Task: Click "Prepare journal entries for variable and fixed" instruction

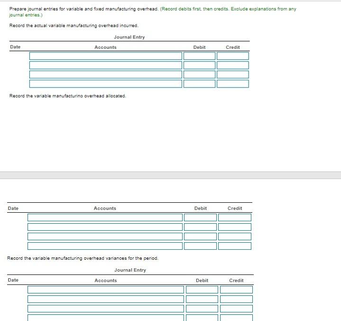Action: point(84,9)
